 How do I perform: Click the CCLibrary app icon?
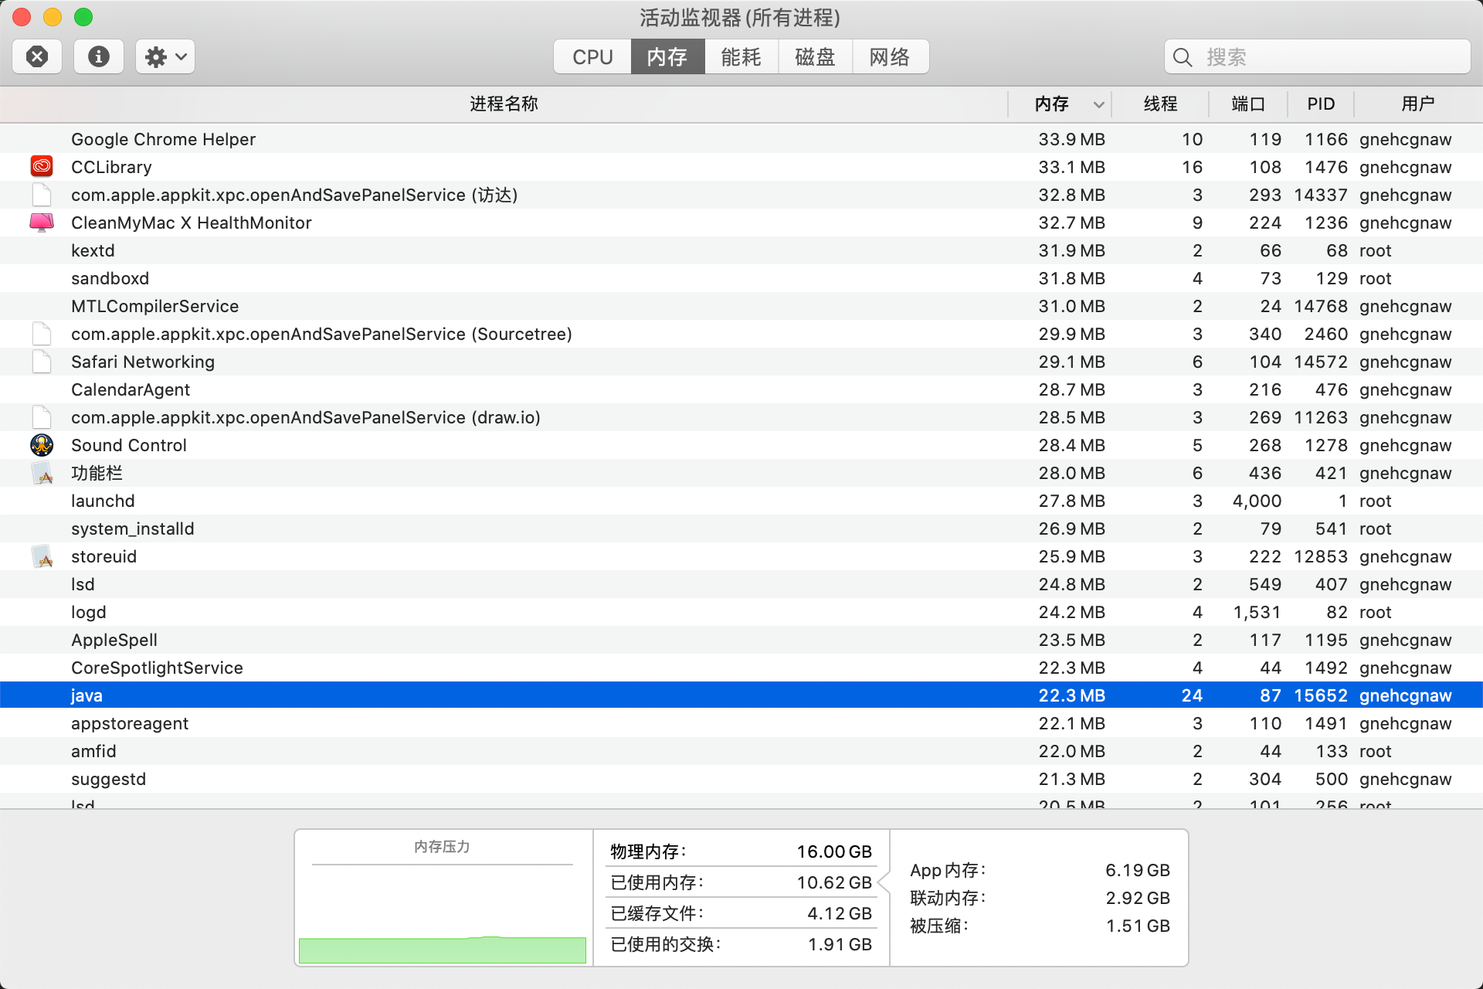pyautogui.click(x=42, y=166)
